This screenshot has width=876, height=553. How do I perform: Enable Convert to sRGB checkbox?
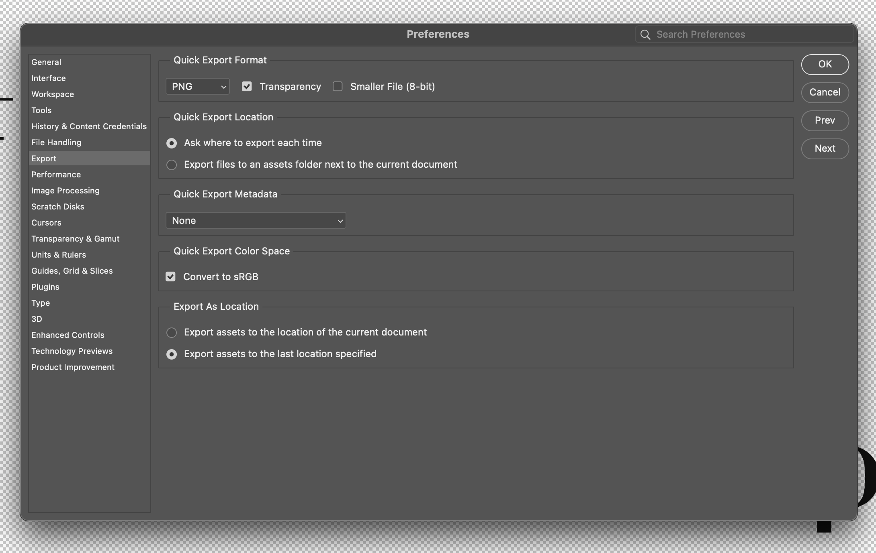point(170,276)
